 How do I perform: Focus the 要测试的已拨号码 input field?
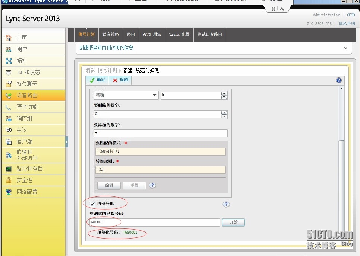pyautogui.click(x=155, y=222)
